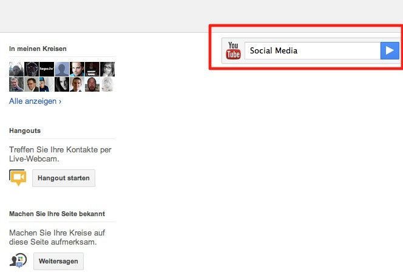Open the bearded bald man thumbnail
The height and width of the screenshot is (275, 403).
tap(92, 84)
